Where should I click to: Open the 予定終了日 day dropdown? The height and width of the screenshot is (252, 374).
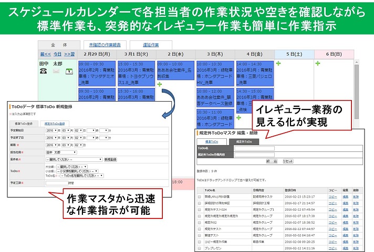(78, 138)
